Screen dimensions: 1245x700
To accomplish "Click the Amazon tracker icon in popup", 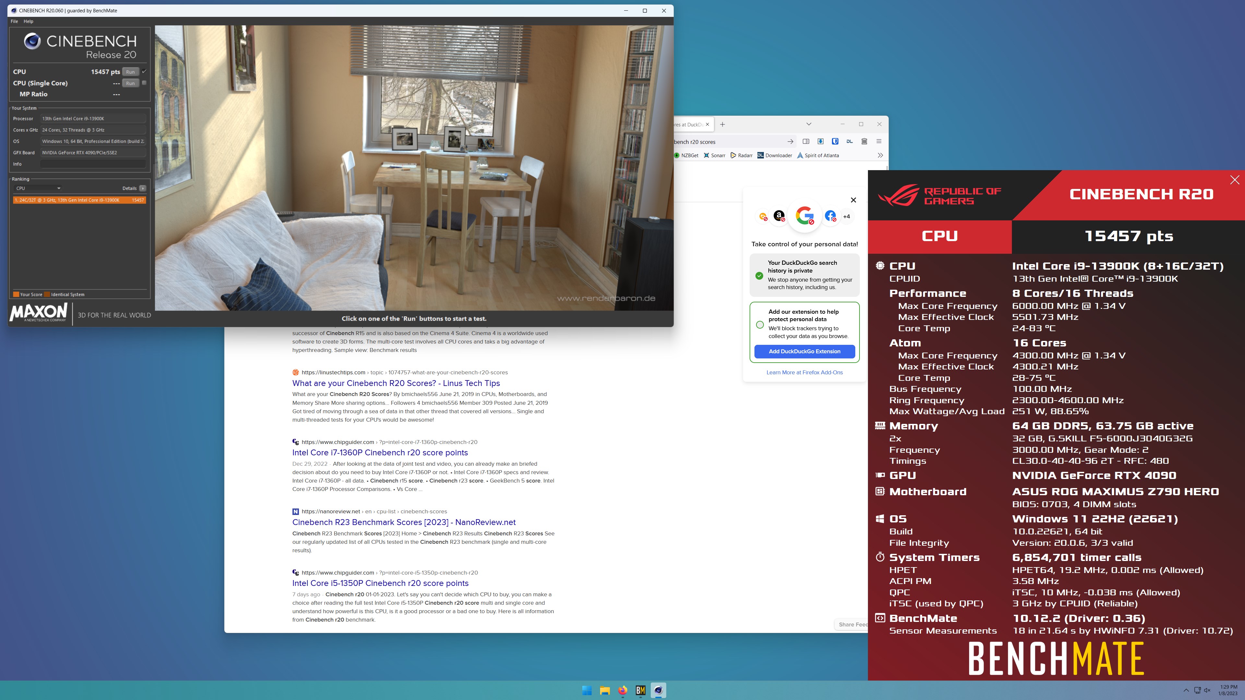I will [779, 216].
